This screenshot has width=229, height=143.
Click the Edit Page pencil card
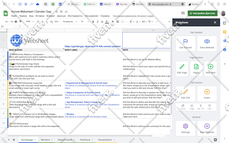click(x=182, y=69)
